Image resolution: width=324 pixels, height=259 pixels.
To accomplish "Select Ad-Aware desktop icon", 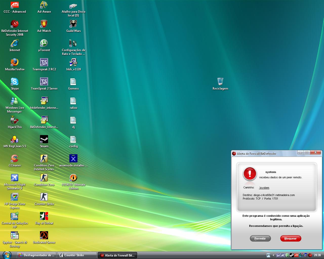I will pos(44,8).
